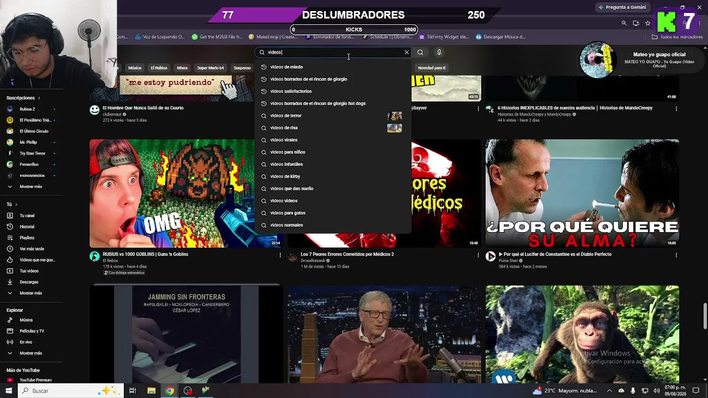
Task: Choose suggestion 'videos para gatos'
Action: (x=332, y=213)
